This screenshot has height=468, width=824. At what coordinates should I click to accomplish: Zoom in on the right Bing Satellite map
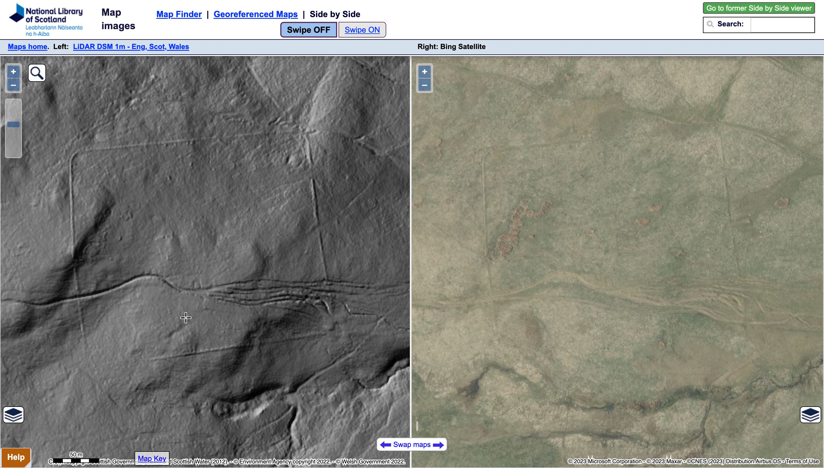pos(425,72)
